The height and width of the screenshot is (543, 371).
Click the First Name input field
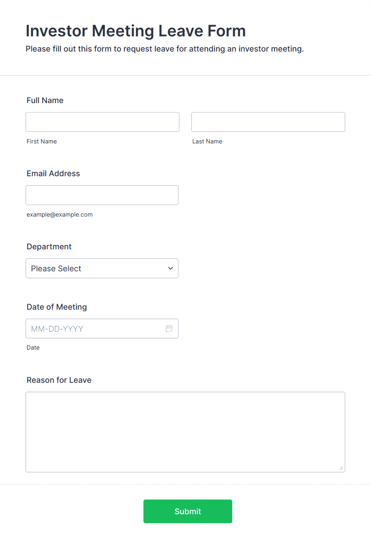pyautogui.click(x=103, y=122)
